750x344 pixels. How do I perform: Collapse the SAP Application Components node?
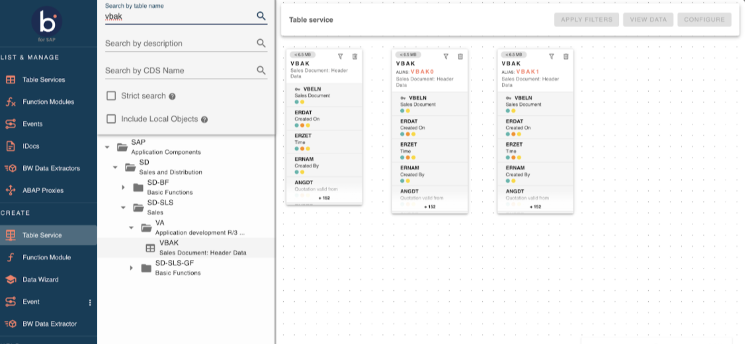107,147
